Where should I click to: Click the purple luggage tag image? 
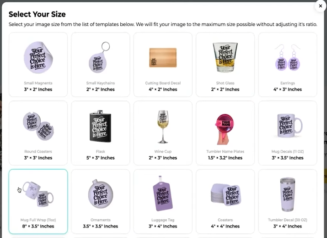[x=162, y=194]
